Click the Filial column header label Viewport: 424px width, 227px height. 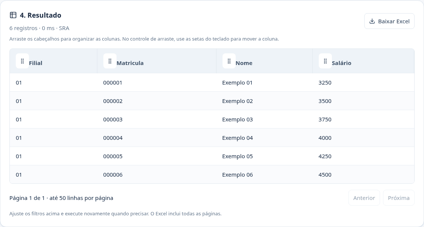35,63
